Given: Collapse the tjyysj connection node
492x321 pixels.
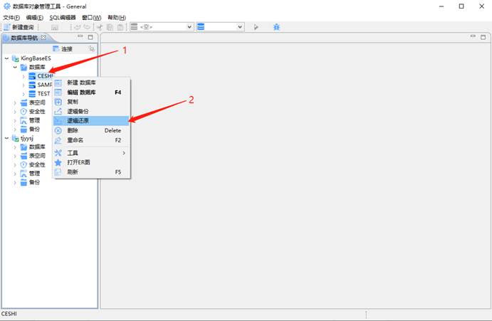Looking at the screenshot, I should click(6, 138).
